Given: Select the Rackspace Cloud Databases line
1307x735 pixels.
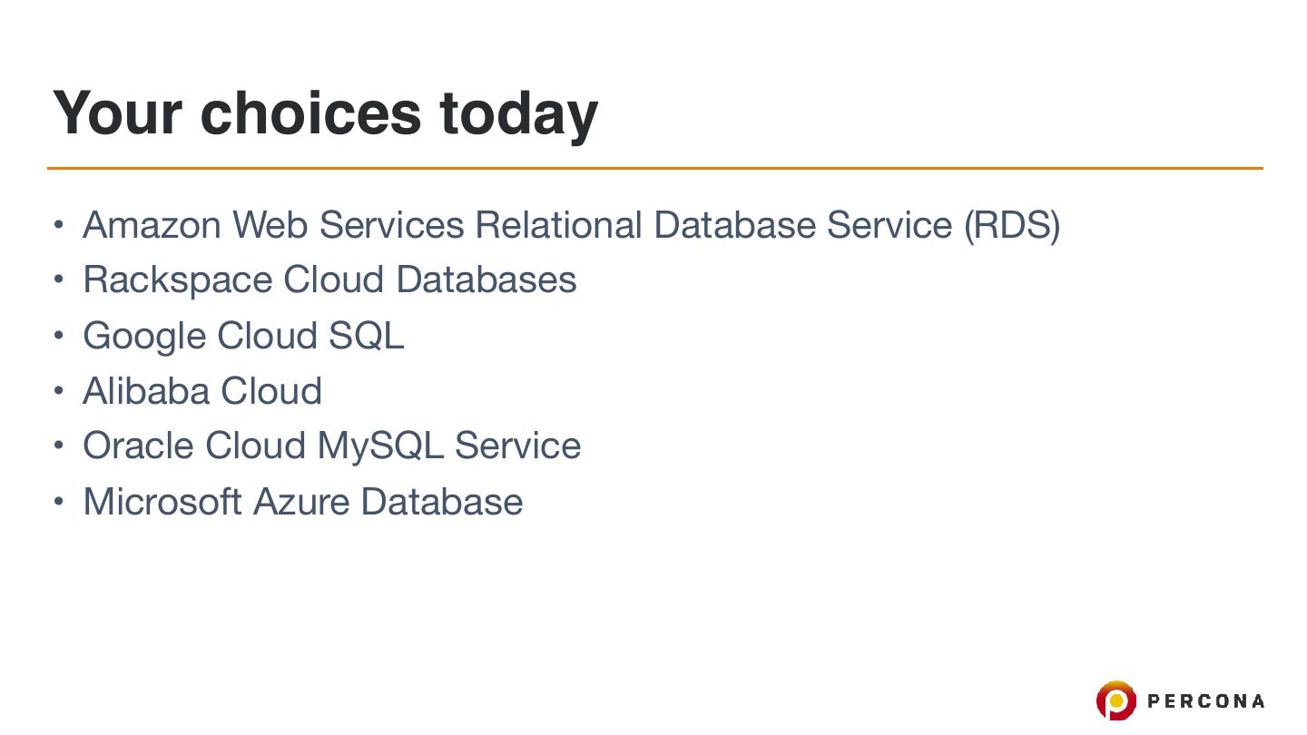Looking at the screenshot, I should (x=329, y=279).
